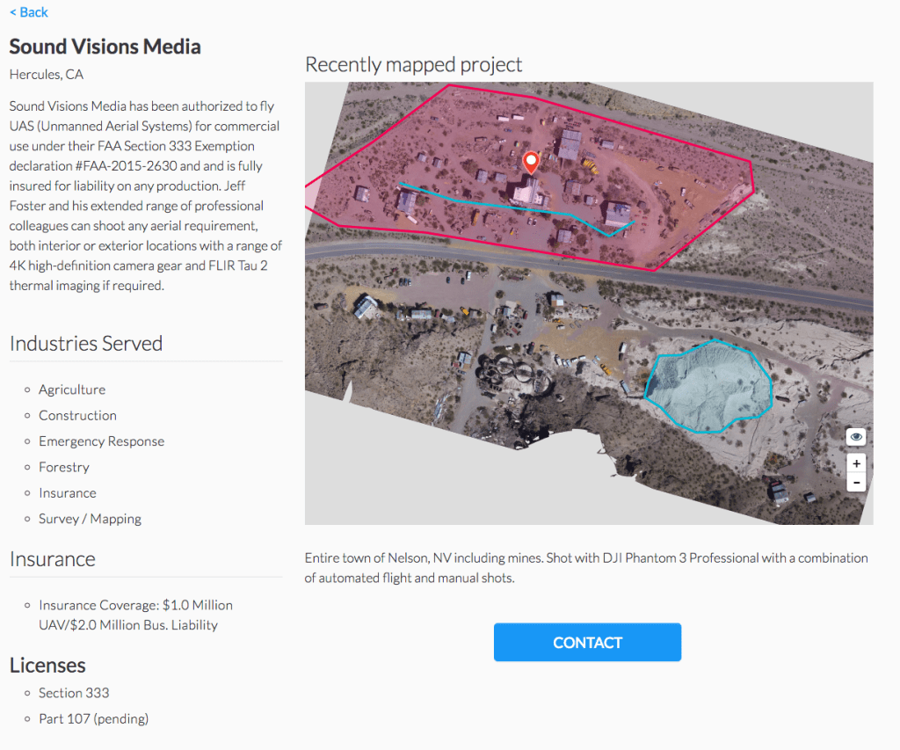Toggle map annotations with the eye icon

[856, 437]
